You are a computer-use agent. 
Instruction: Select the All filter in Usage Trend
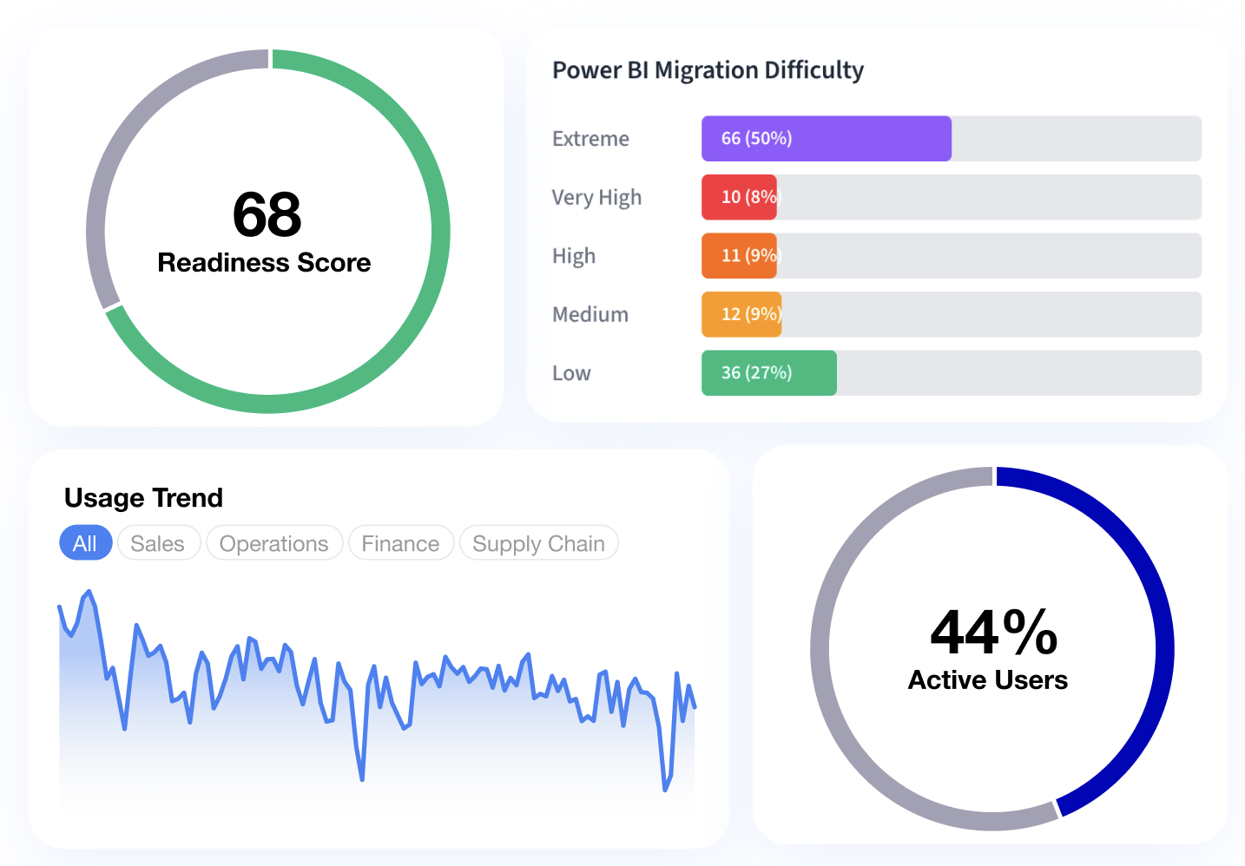85,543
